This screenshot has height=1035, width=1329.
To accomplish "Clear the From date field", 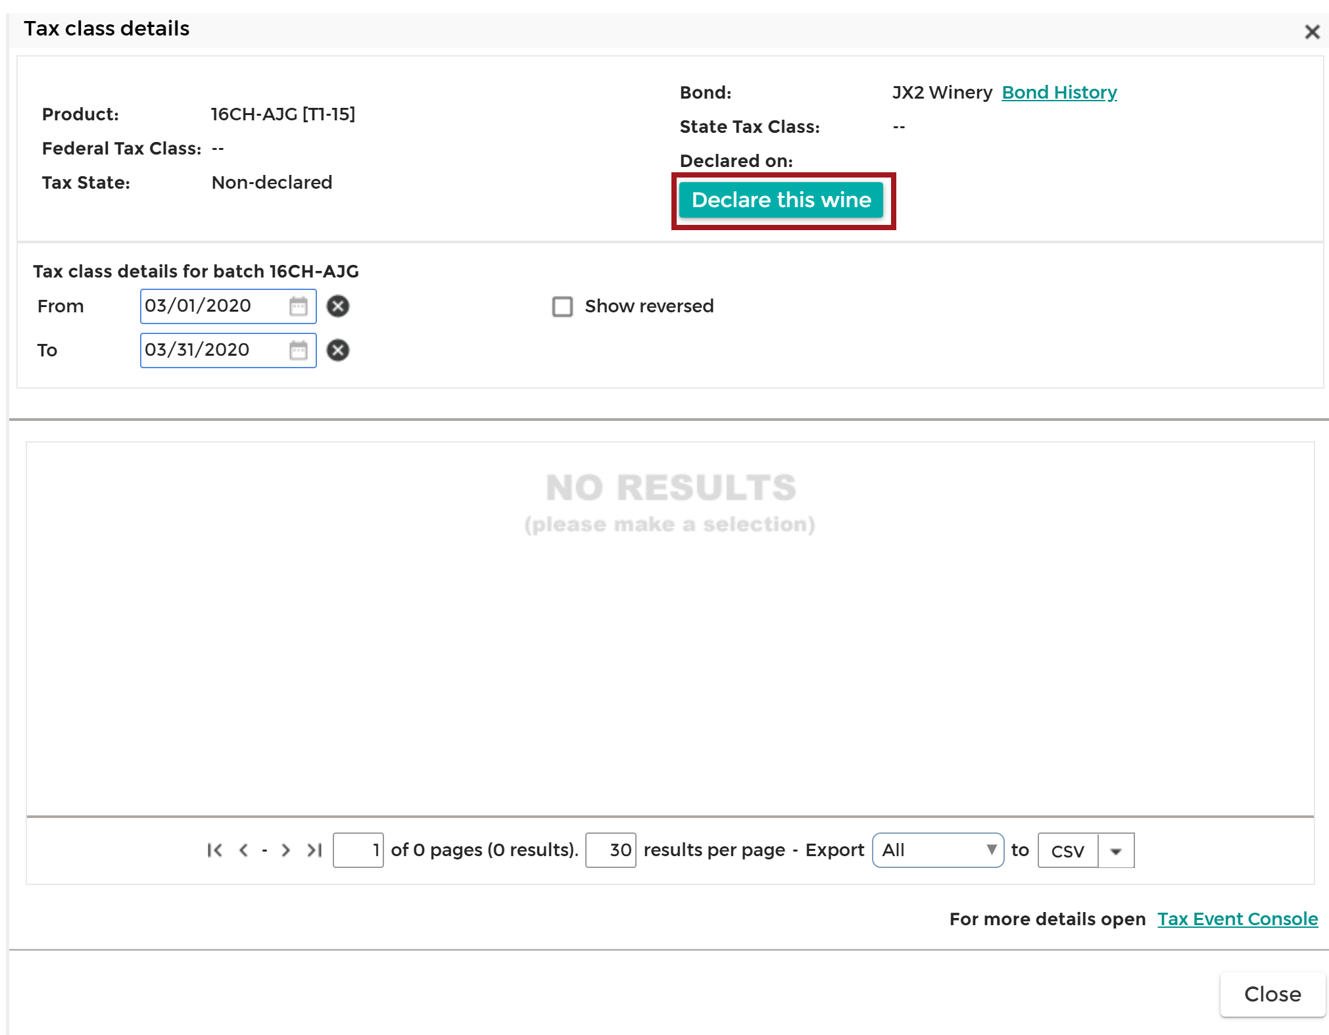I will [338, 306].
